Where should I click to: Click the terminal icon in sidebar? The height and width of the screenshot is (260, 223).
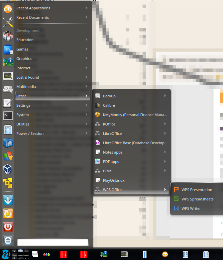pos(8,116)
